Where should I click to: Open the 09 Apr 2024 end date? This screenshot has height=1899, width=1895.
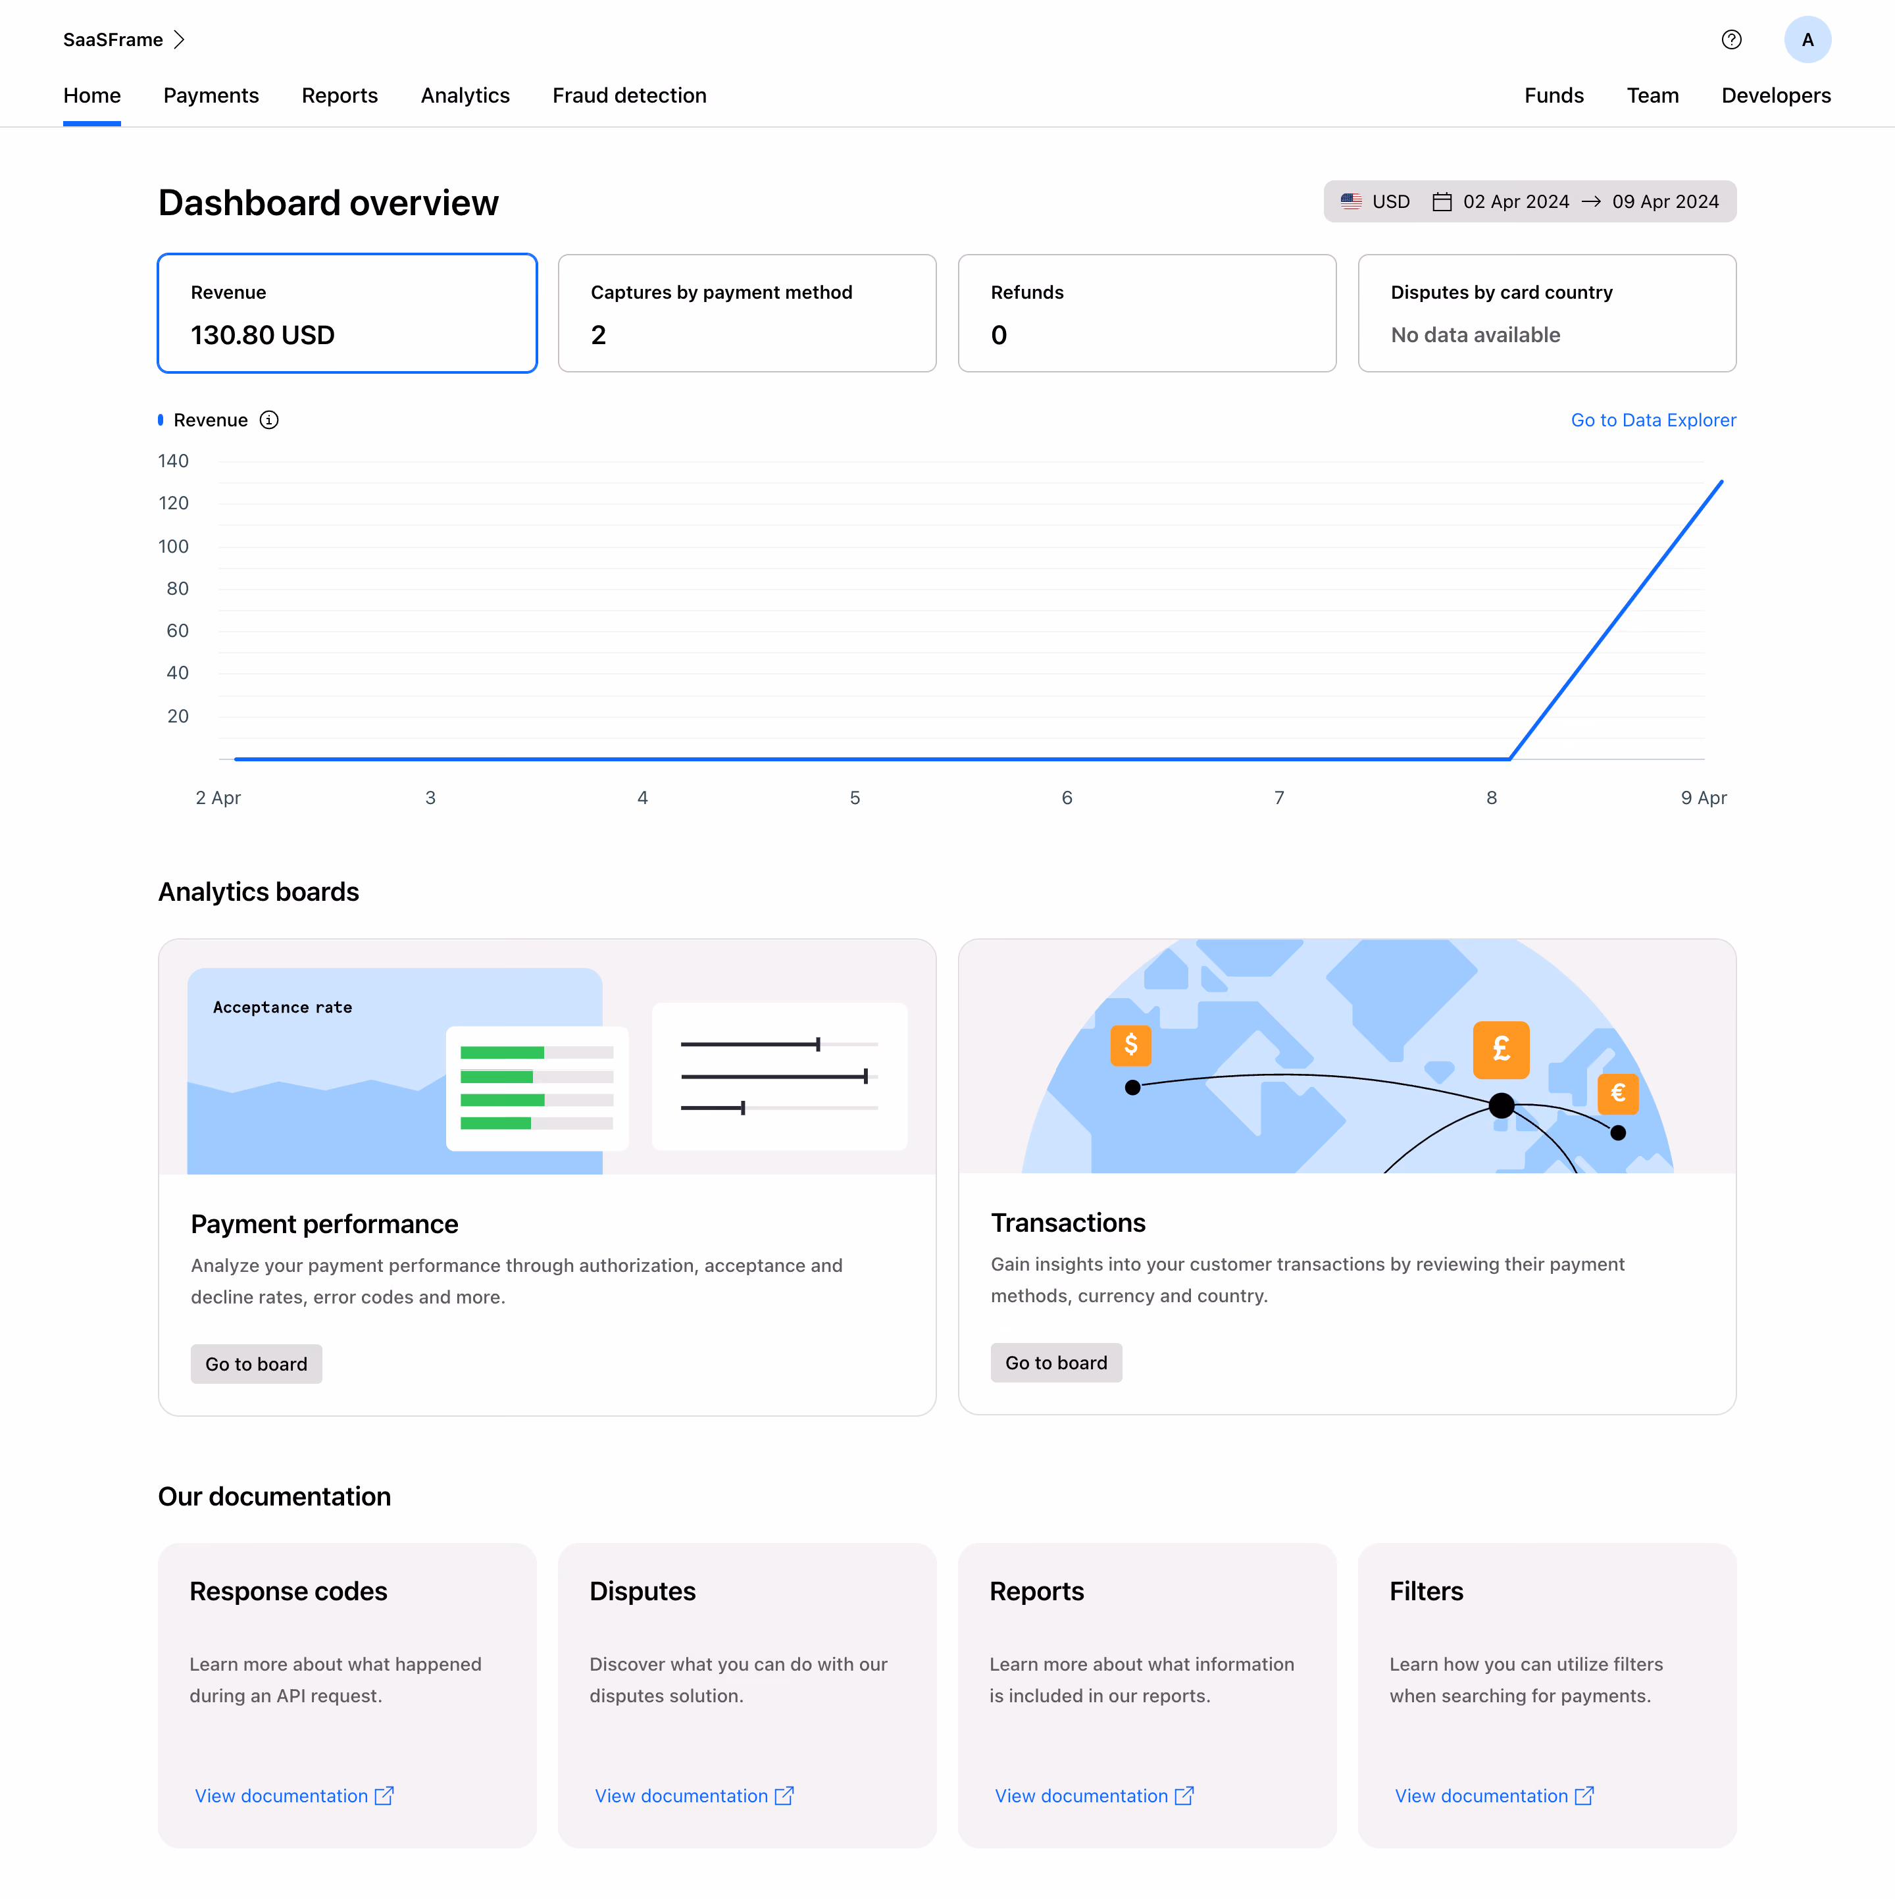pos(1665,201)
